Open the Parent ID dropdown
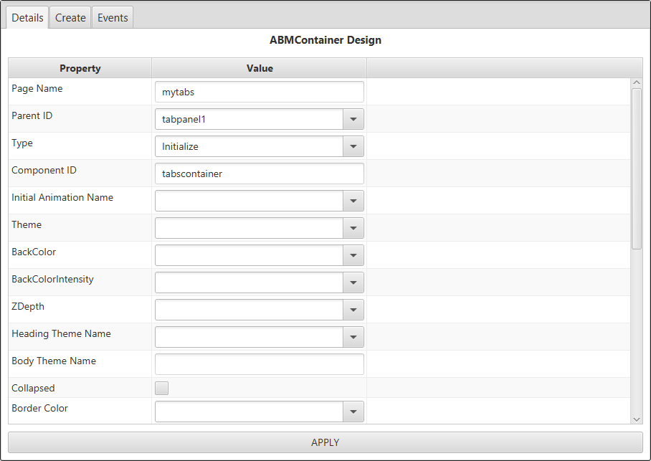651x461 pixels. pyautogui.click(x=353, y=119)
